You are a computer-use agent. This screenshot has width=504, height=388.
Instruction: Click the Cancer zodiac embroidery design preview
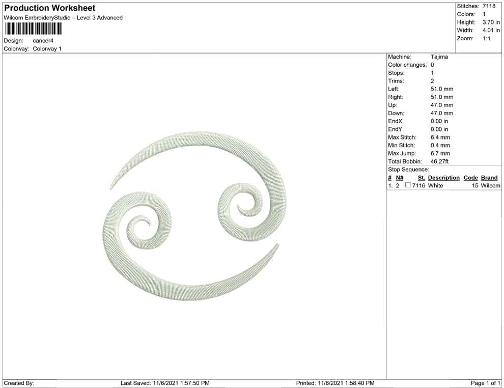tap(194, 216)
